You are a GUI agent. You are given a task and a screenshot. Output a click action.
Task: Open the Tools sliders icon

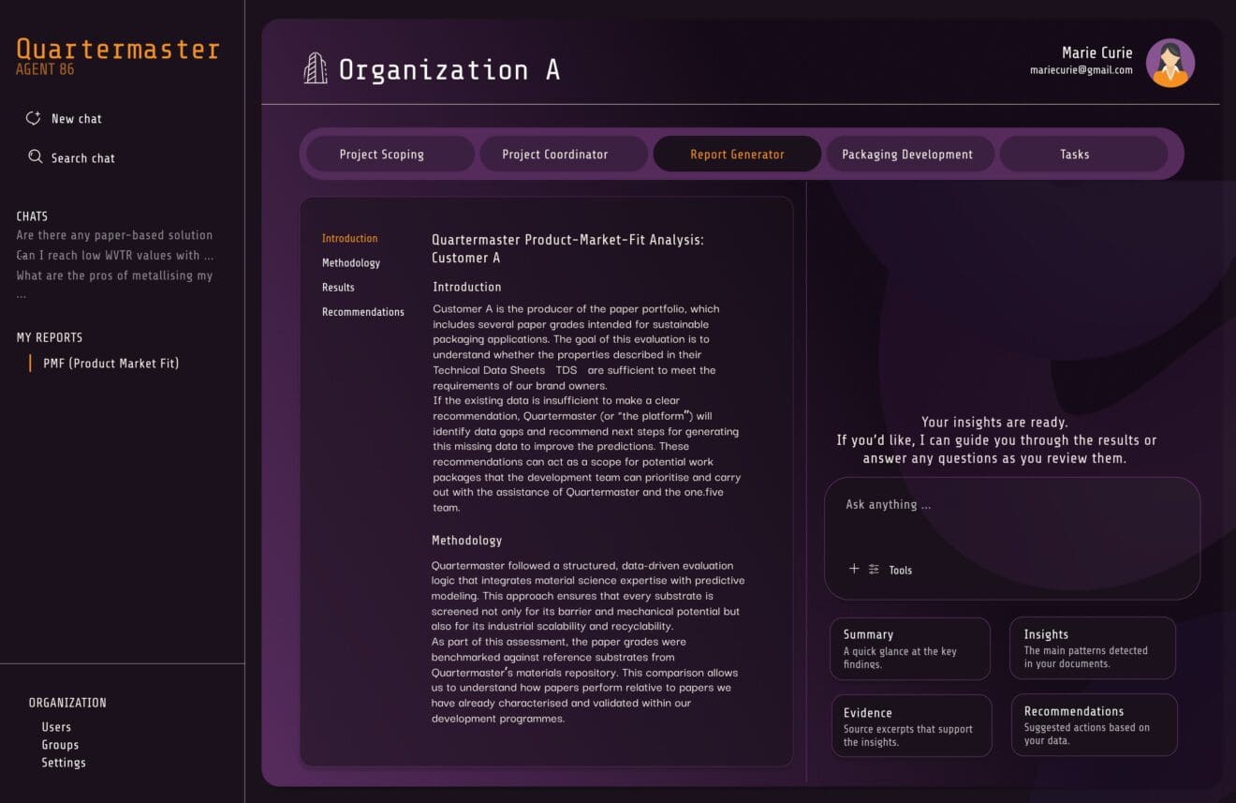[x=874, y=569]
